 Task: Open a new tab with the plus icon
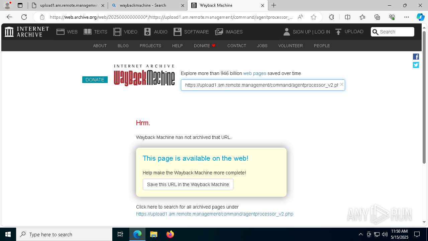274,5
